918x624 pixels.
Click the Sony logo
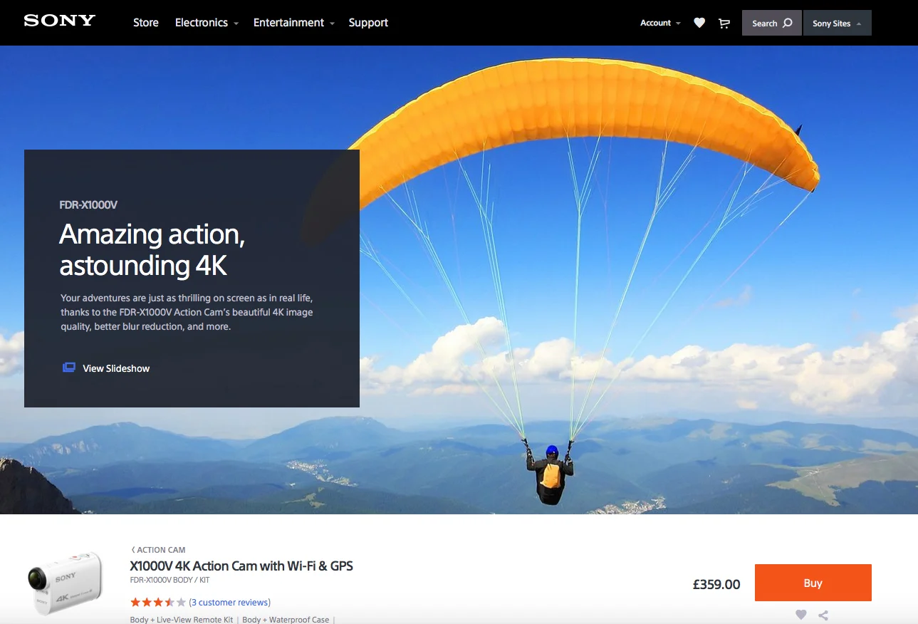tap(59, 21)
